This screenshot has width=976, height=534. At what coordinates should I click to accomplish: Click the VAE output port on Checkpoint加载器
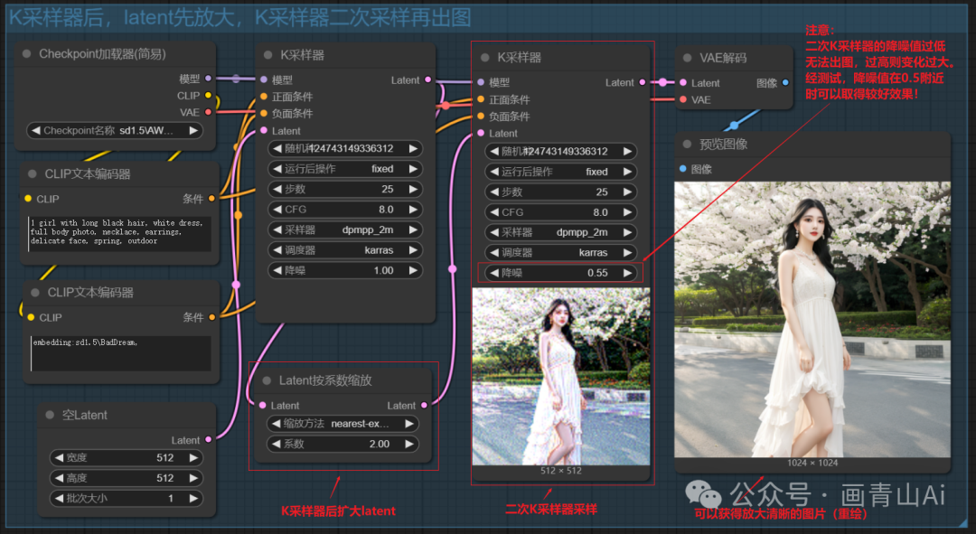[209, 112]
